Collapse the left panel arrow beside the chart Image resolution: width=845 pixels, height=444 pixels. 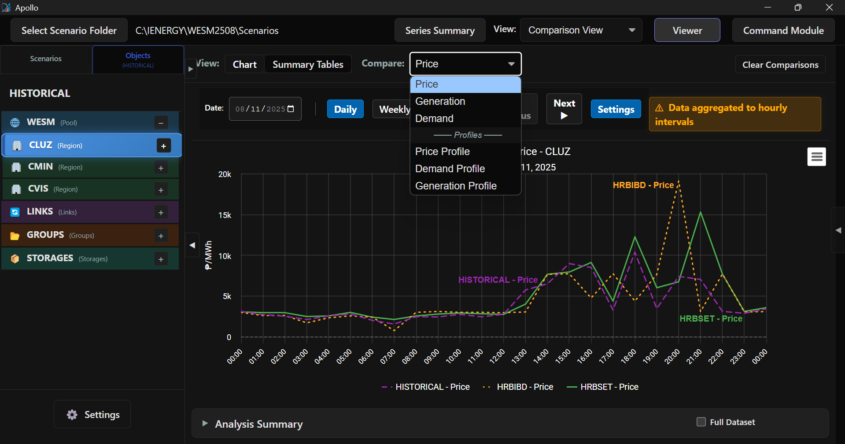point(192,245)
